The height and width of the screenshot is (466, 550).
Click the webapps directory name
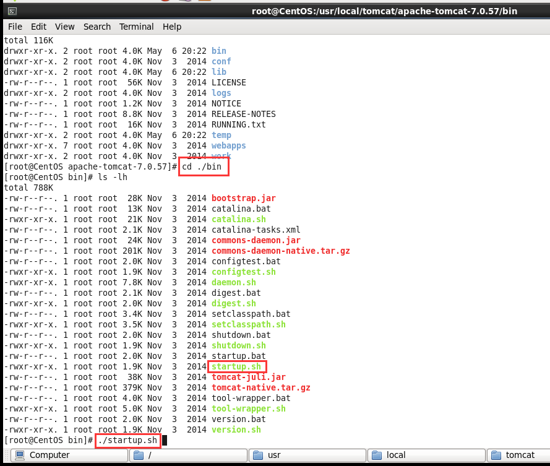[x=229, y=145]
